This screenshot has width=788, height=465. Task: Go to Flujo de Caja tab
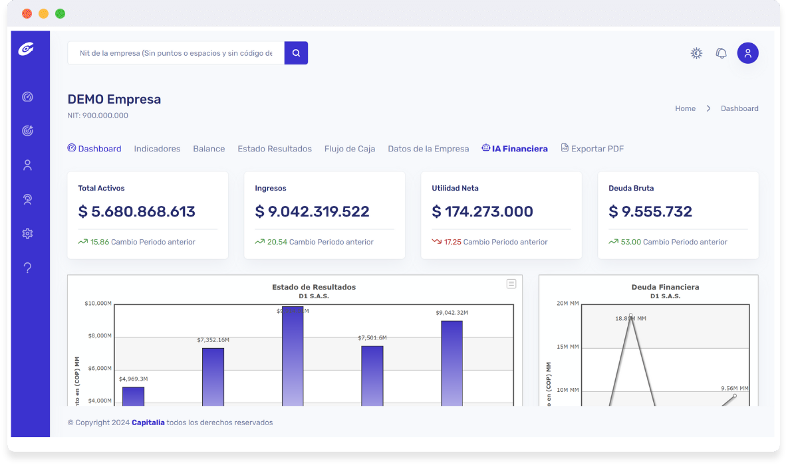point(350,149)
